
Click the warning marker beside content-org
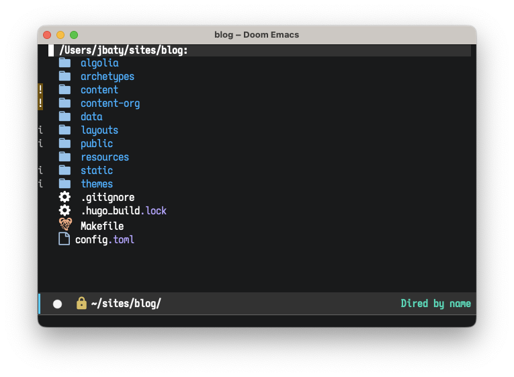(40, 103)
